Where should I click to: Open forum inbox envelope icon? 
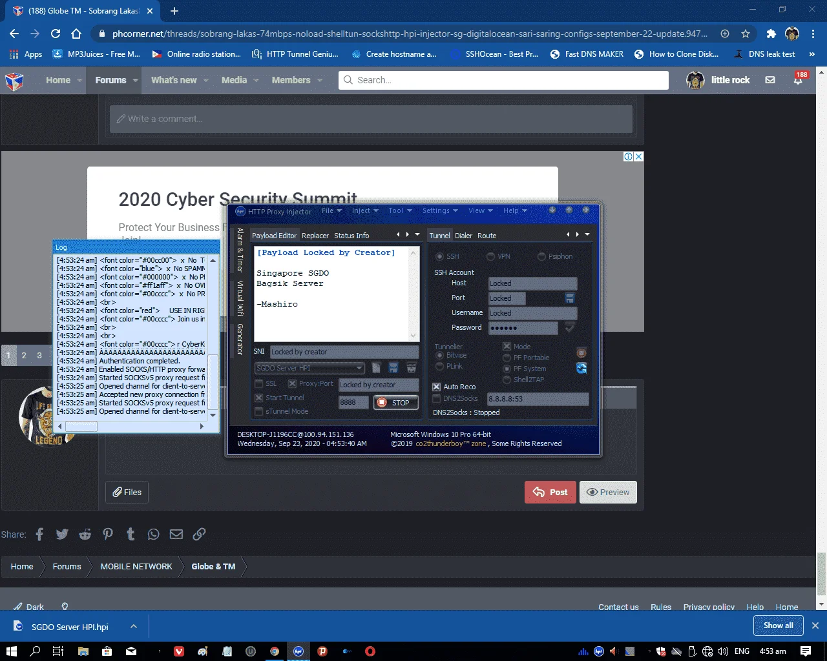(x=770, y=80)
